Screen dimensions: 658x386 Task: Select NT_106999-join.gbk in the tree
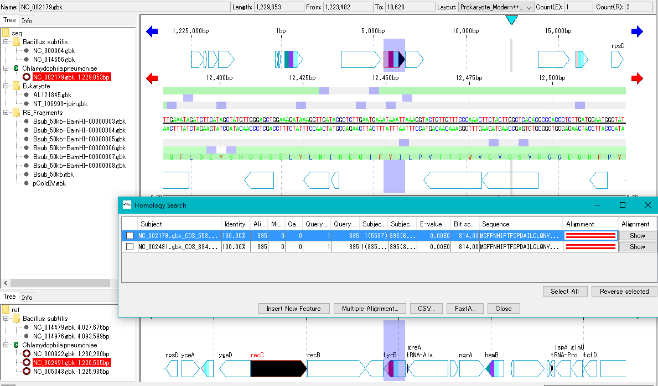[x=60, y=104]
